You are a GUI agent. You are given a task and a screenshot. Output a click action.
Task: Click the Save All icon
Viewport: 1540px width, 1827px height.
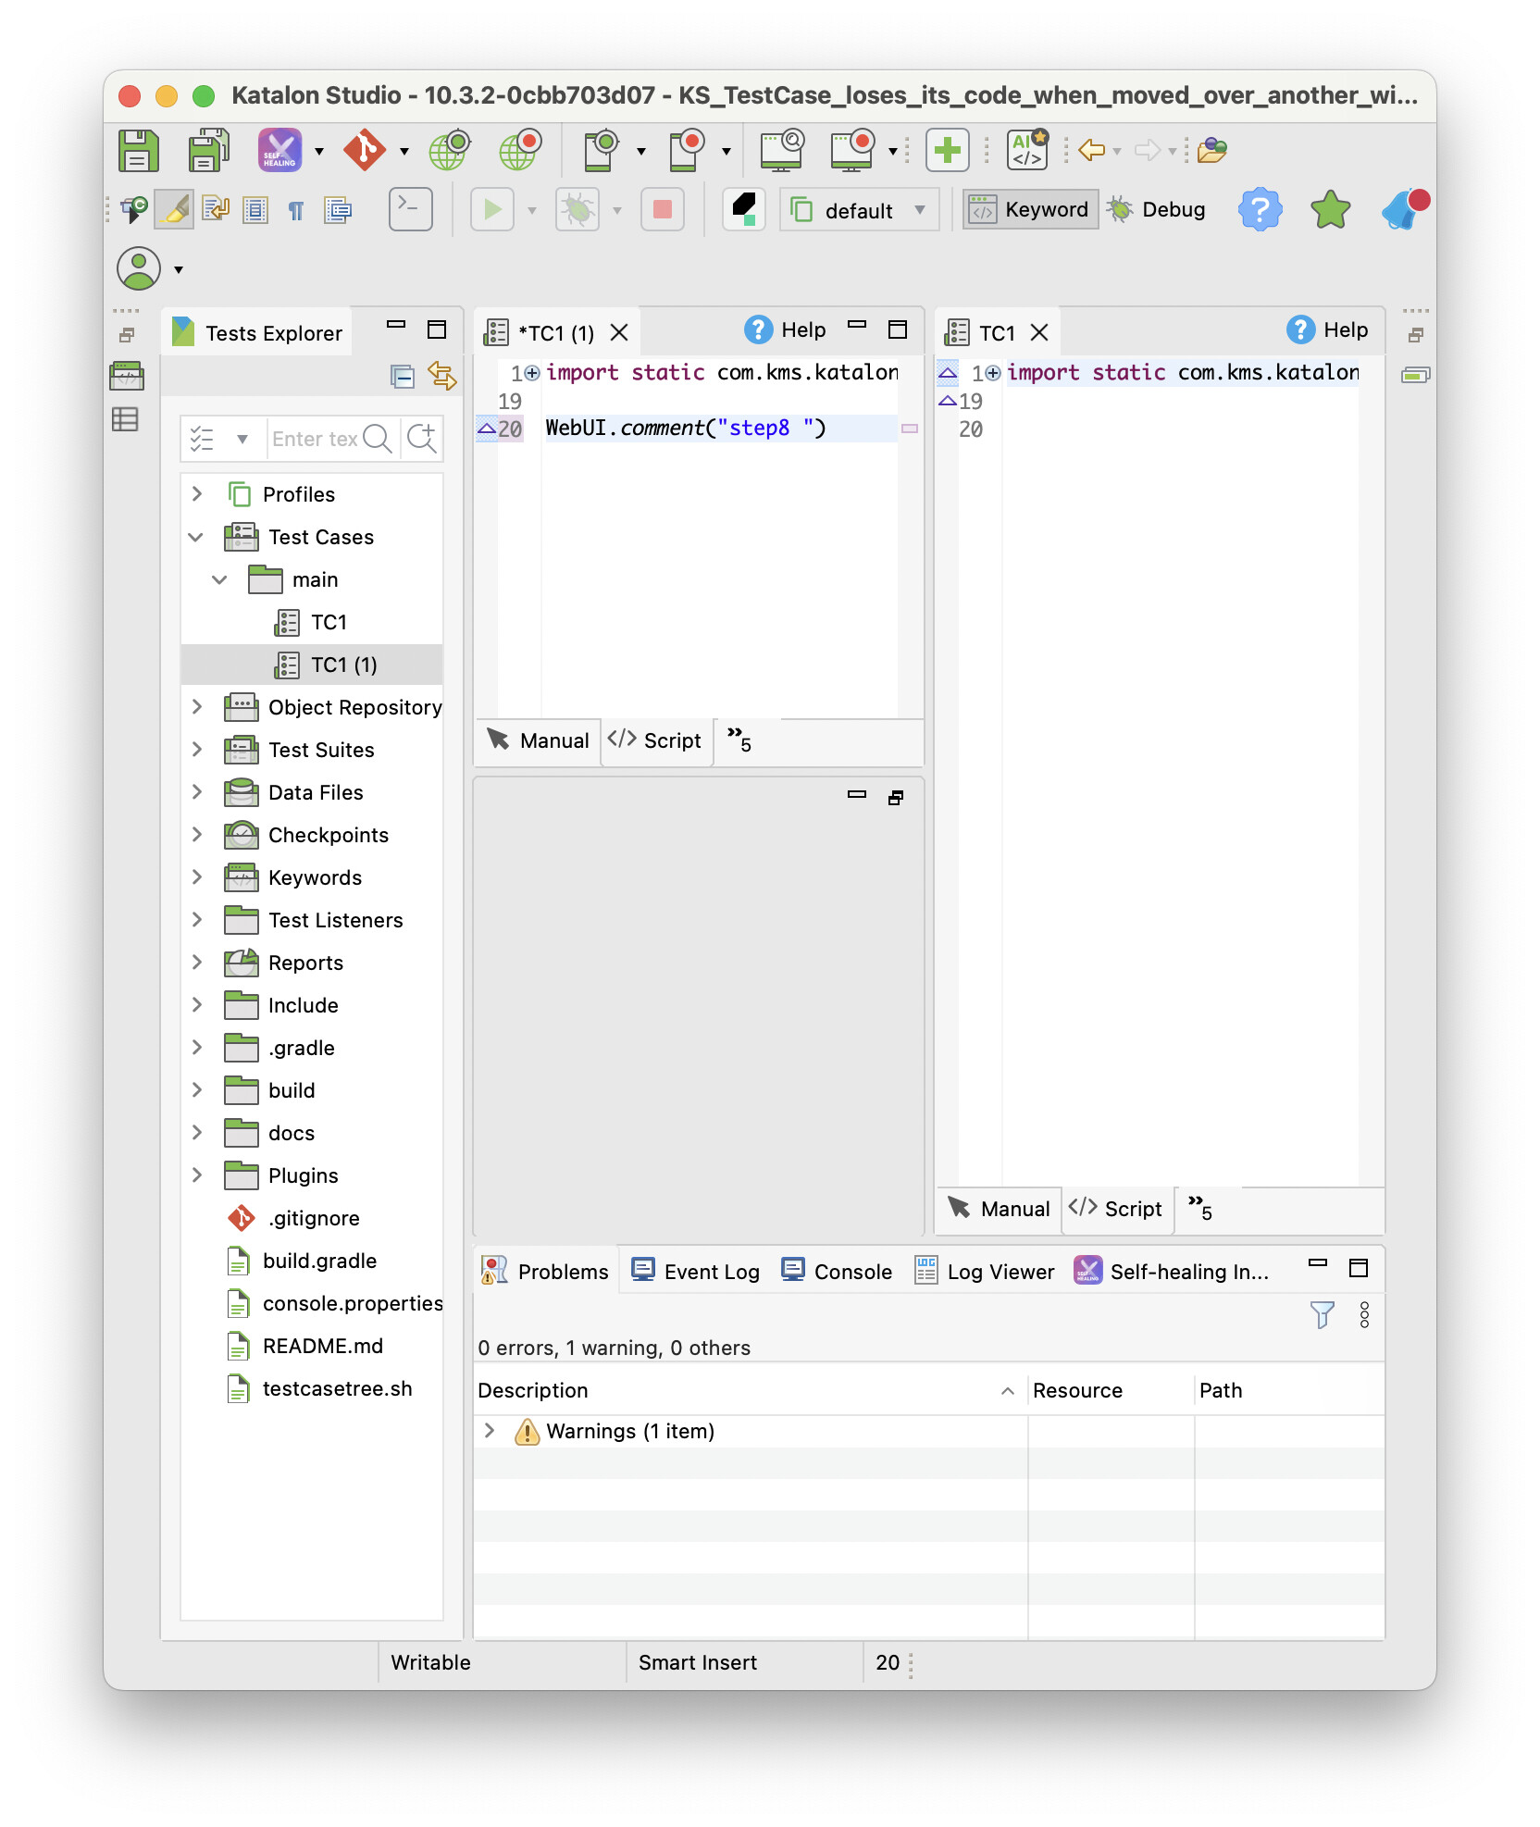[209, 150]
